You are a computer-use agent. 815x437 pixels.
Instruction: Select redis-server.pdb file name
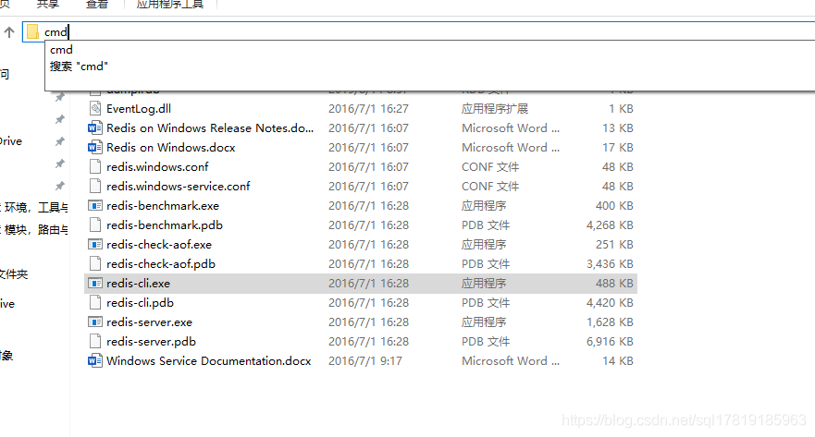[152, 342]
